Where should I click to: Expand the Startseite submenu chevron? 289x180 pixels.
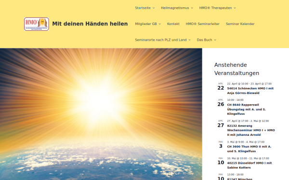[x=154, y=8]
